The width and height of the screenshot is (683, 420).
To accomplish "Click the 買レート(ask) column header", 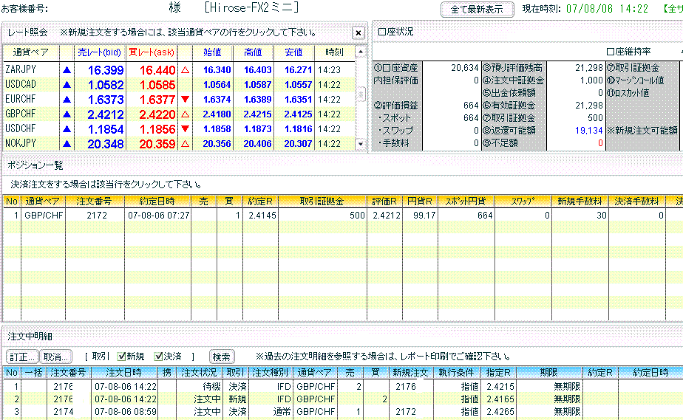I will click(x=152, y=52).
